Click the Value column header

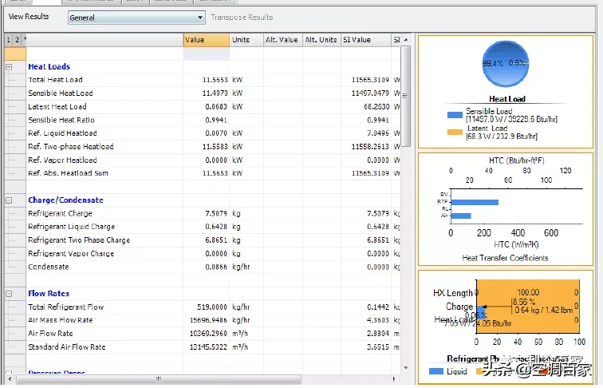click(x=206, y=40)
